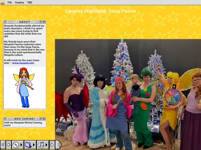Open the rainbow striped system menu icon
Viewport: 201px width, 150px height.
pyautogui.click(x=3, y=3)
